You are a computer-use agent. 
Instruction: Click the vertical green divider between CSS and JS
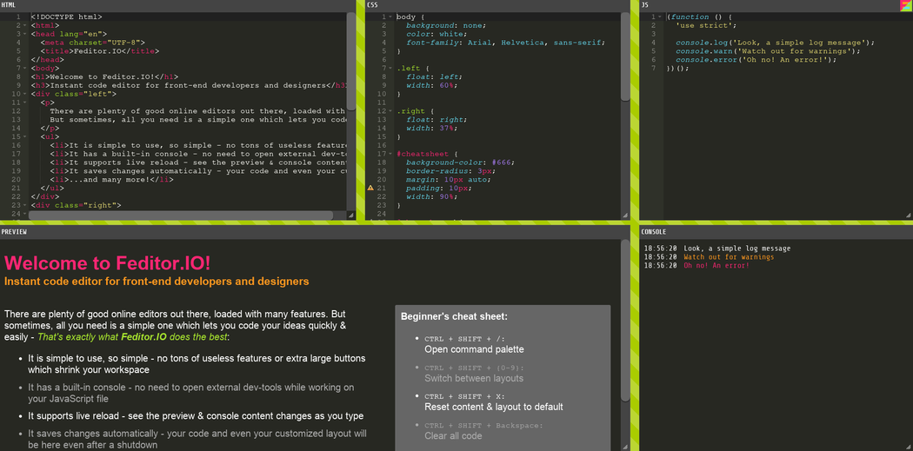[635, 113]
